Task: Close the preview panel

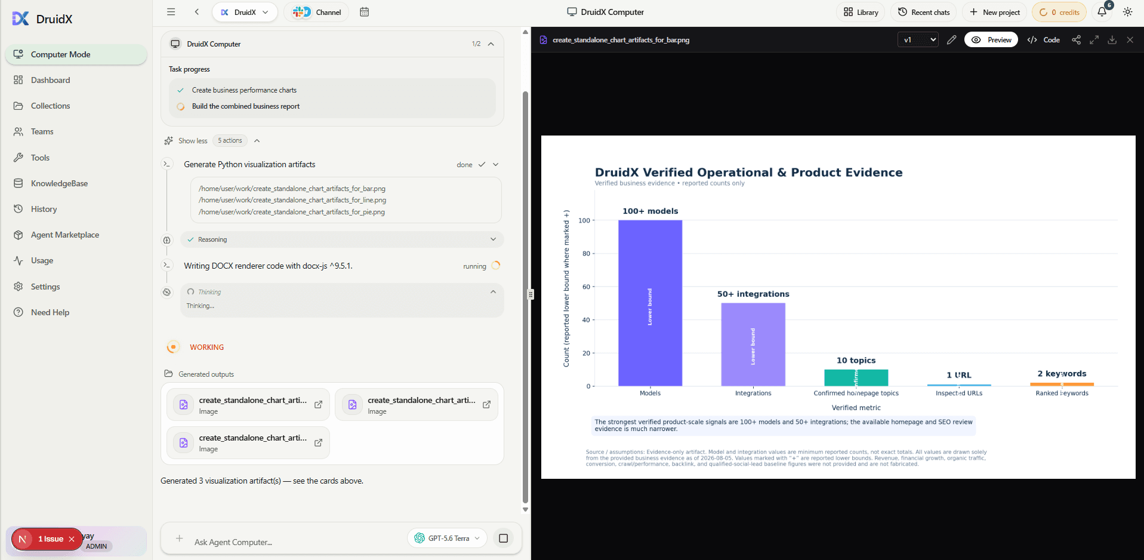Action: point(1130,40)
